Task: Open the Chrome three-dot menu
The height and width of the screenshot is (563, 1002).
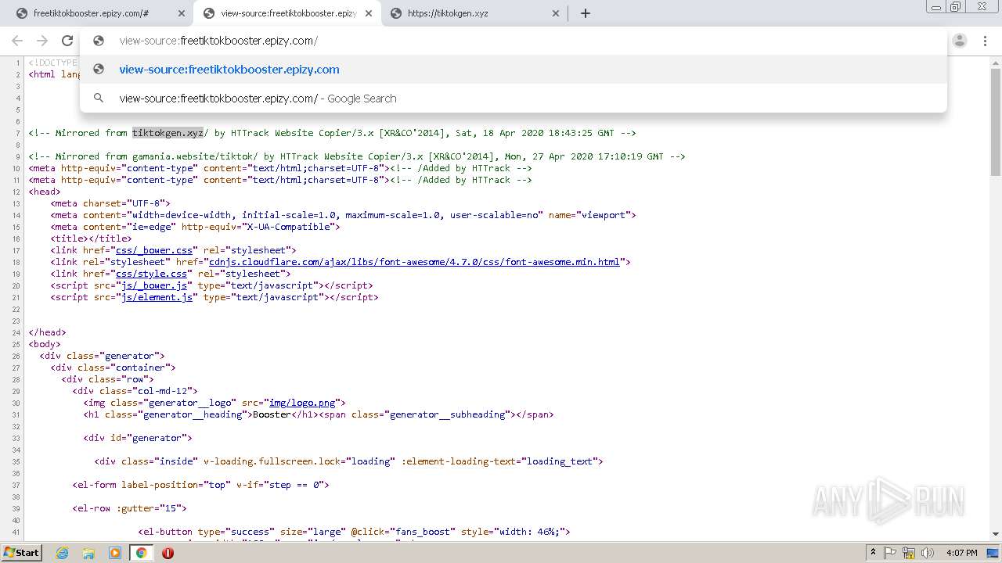Action: tap(985, 41)
